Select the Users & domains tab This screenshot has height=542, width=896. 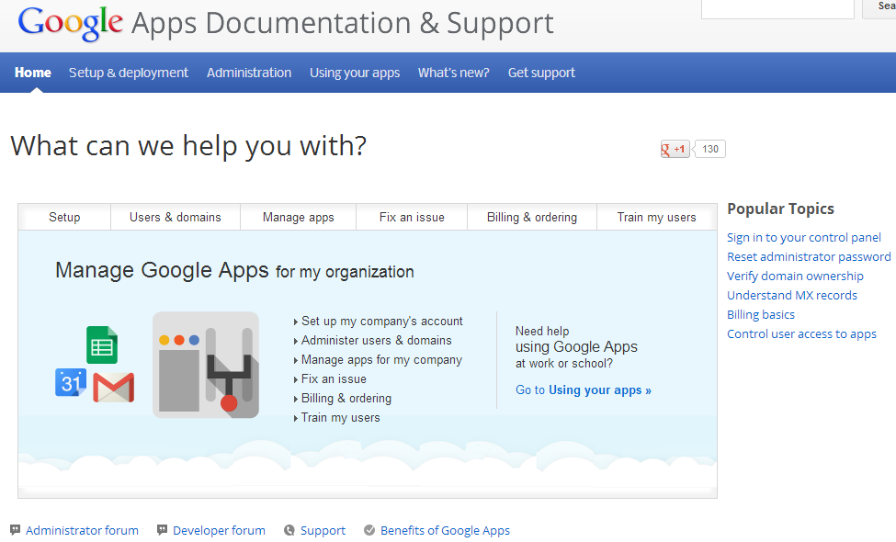click(x=176, y=217)
